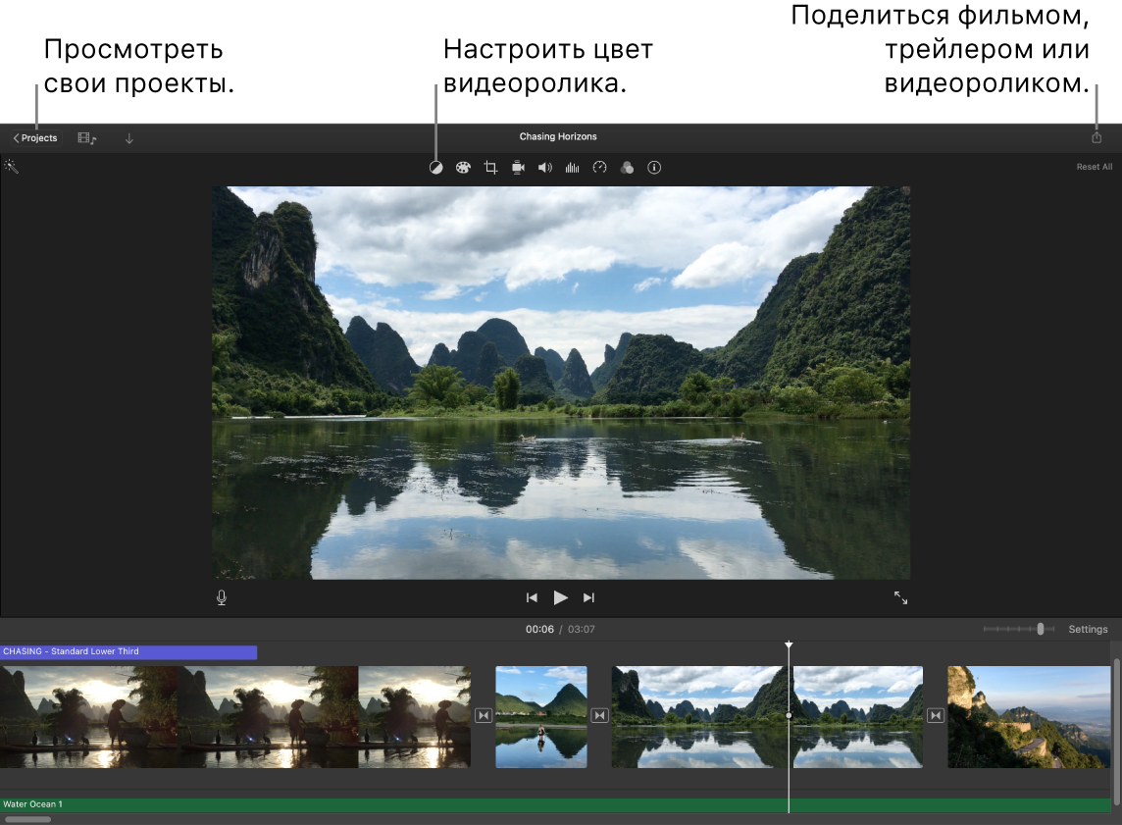
Task: Open the clip Speed controls
Action: tap(599, 167)
